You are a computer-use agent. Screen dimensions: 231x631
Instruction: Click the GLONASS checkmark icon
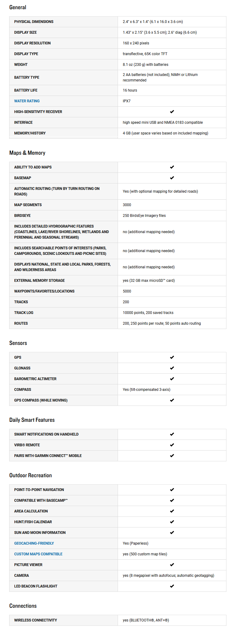[172, 368]
